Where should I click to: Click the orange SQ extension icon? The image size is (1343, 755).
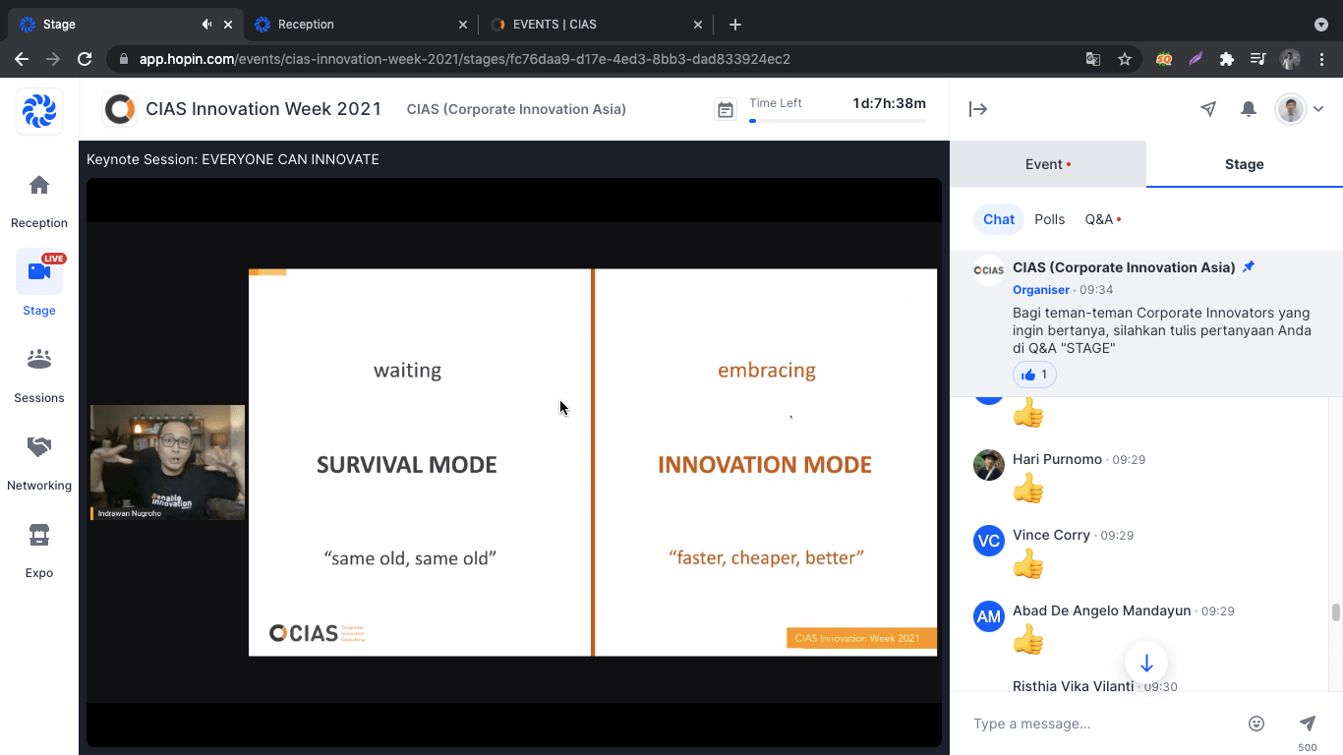click(1164, 59)
